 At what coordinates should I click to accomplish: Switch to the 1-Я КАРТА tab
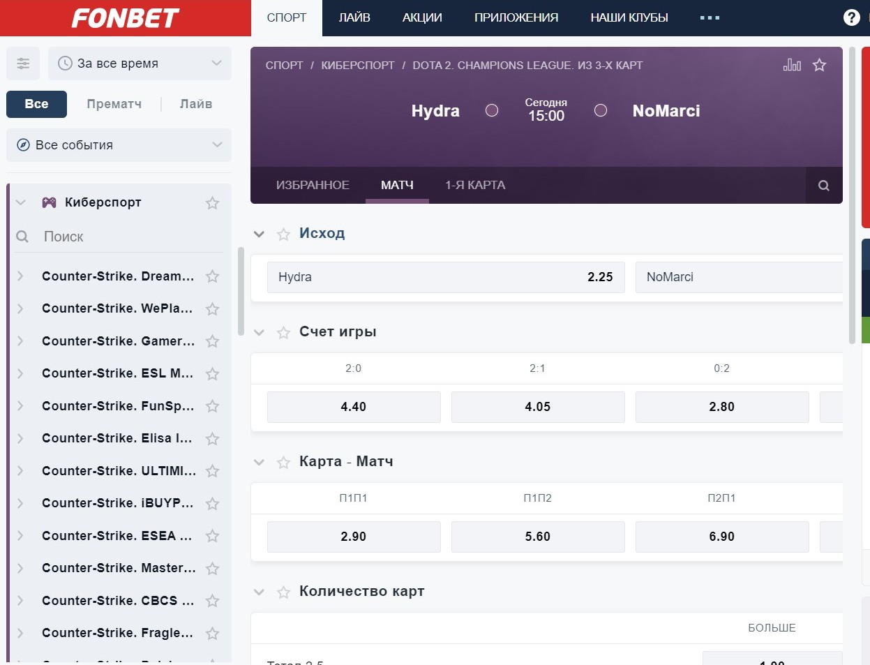tap(475, 186)
